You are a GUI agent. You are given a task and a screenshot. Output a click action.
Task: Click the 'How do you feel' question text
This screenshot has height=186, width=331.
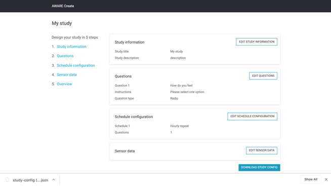click(x=181, y=85)
